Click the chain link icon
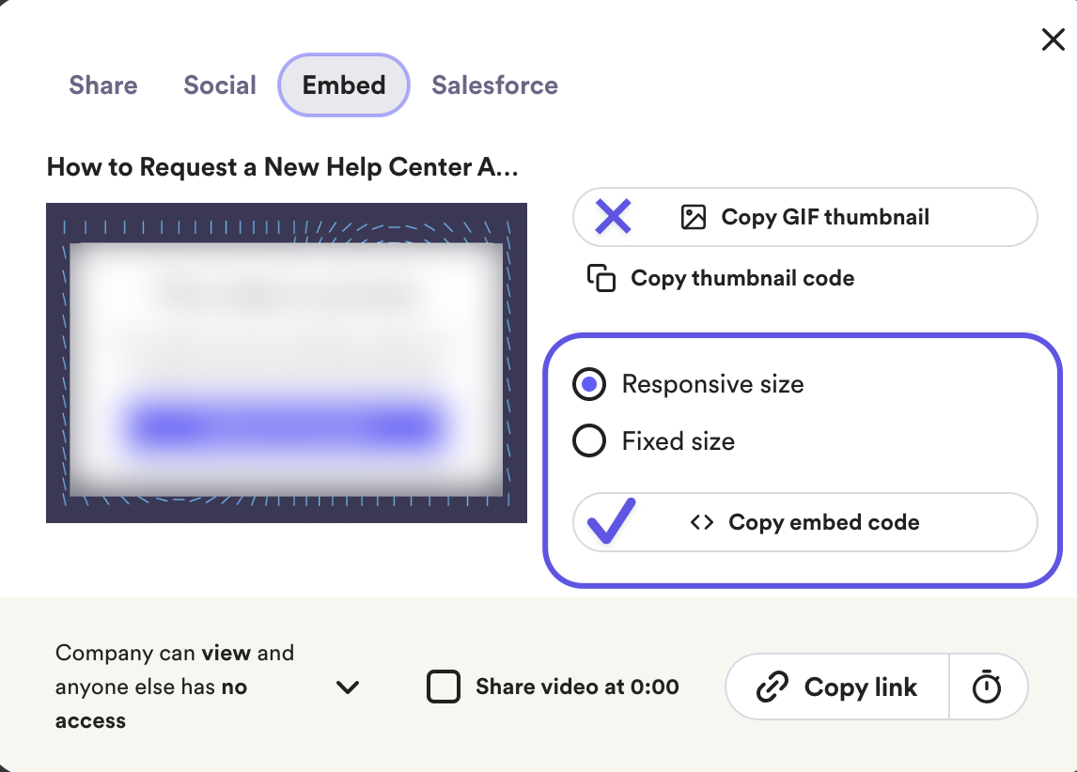The image size is (1077, 772). tap(773, 687)
